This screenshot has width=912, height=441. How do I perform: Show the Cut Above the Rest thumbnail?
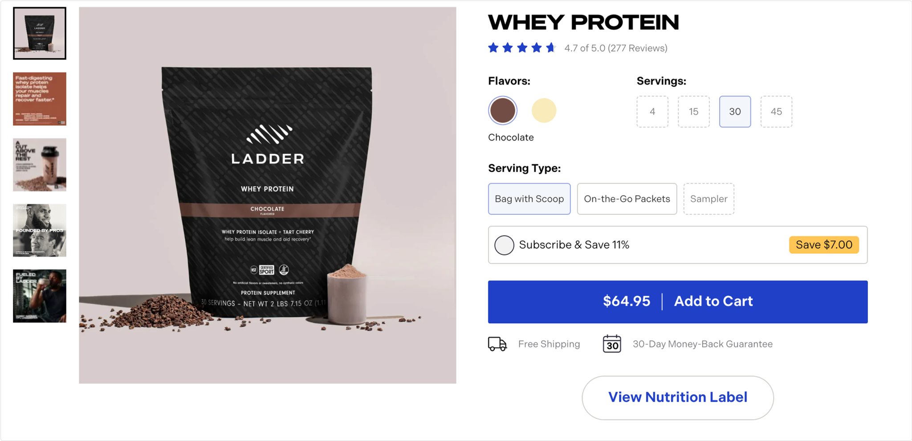40,164
